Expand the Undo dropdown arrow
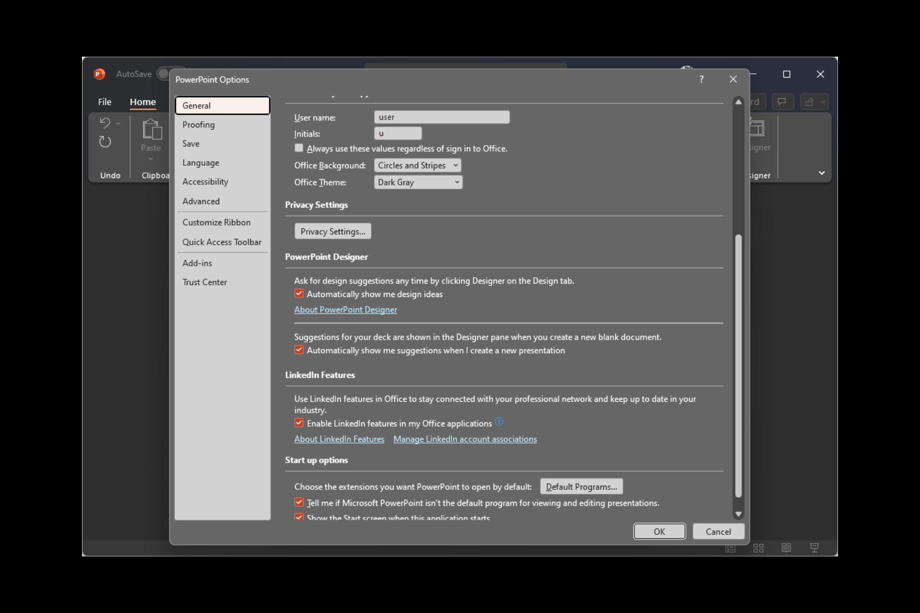920x613 pixels. pyautogui.click(x=118, y=124)
